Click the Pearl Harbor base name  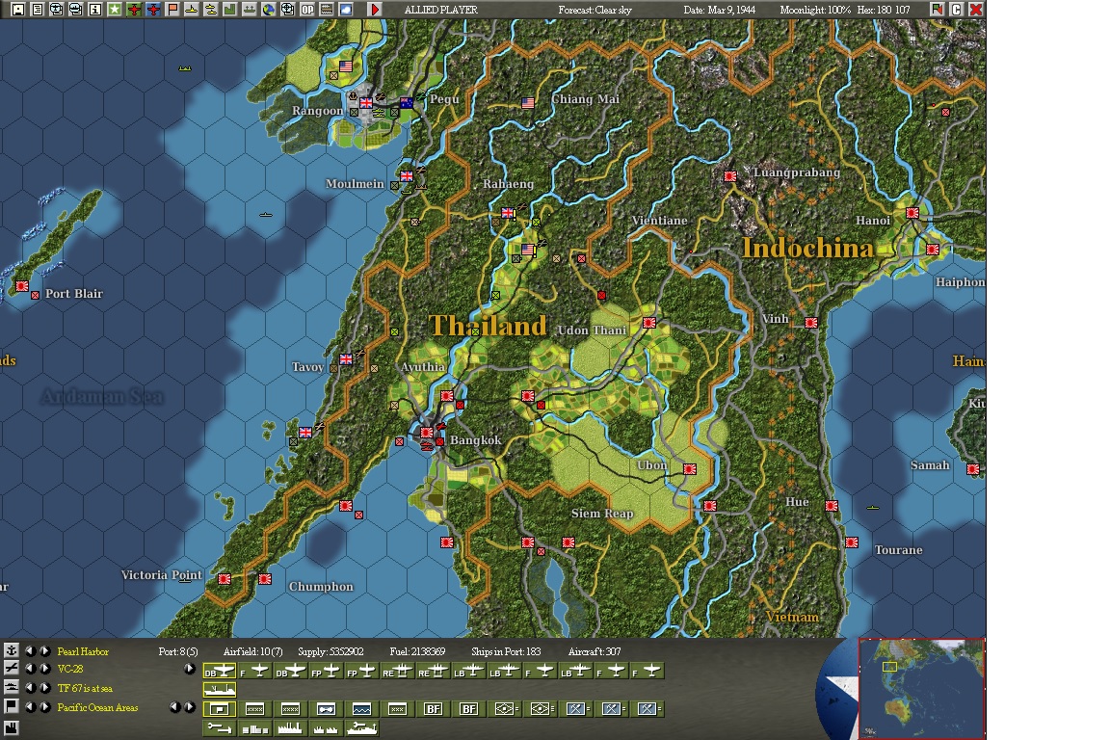pos(83,651)
